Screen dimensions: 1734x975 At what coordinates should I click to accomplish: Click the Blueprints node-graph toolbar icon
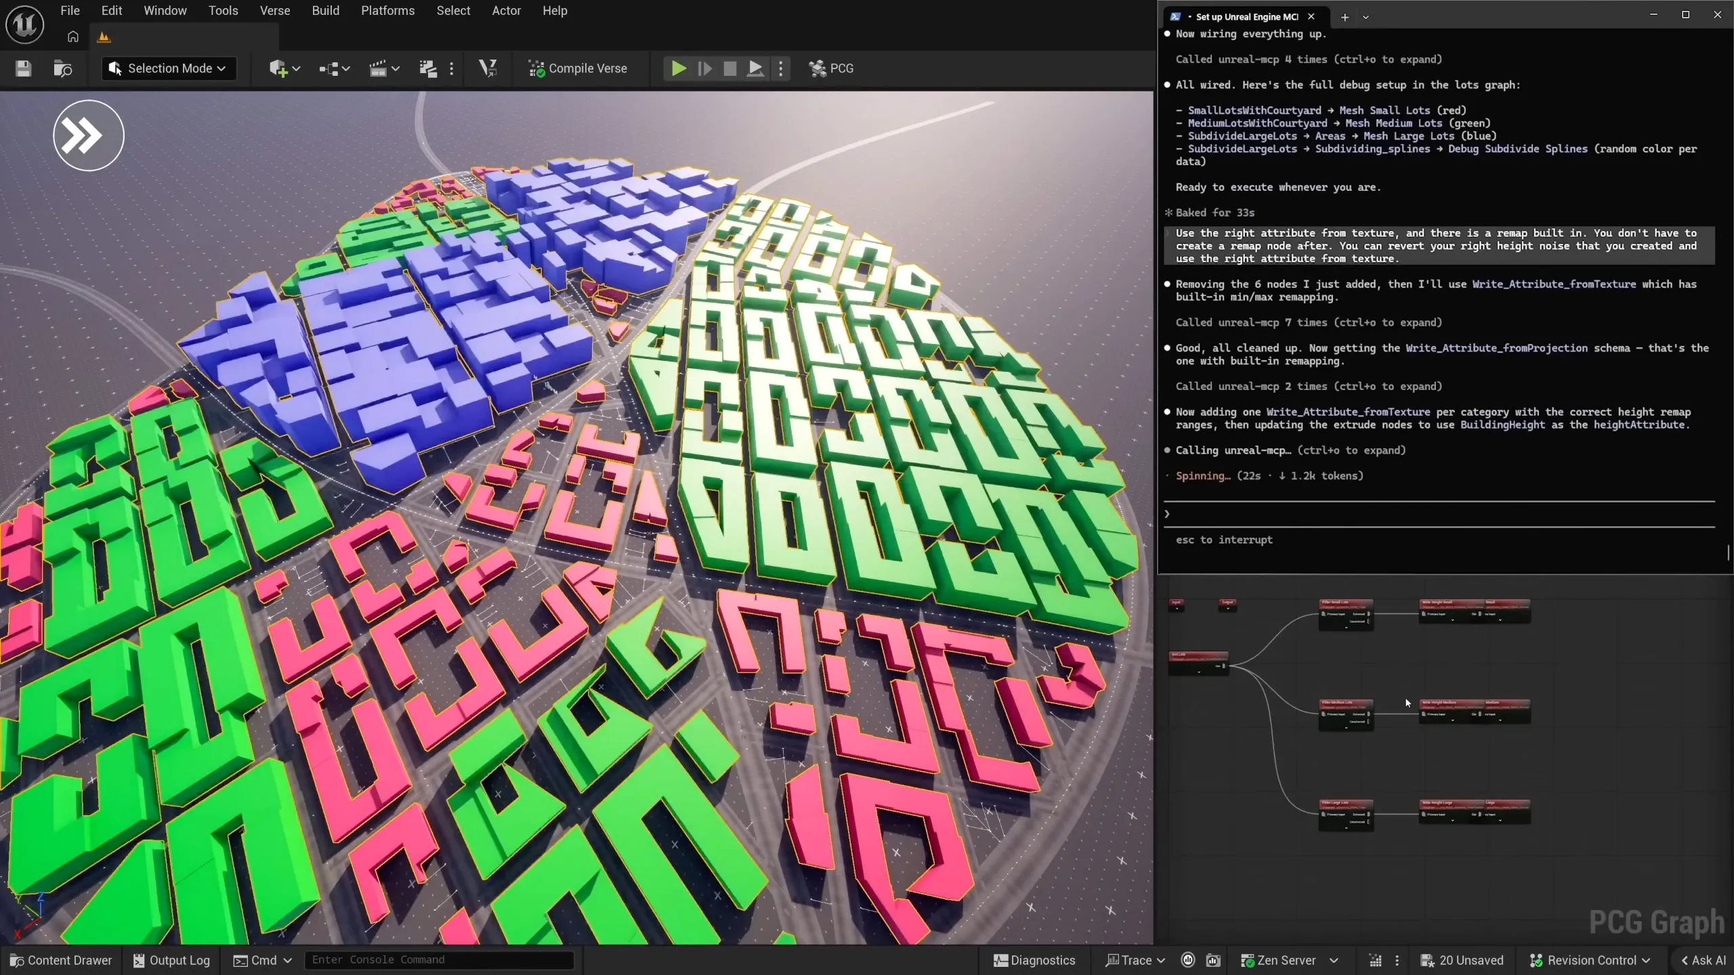click(x=329, y=68)
